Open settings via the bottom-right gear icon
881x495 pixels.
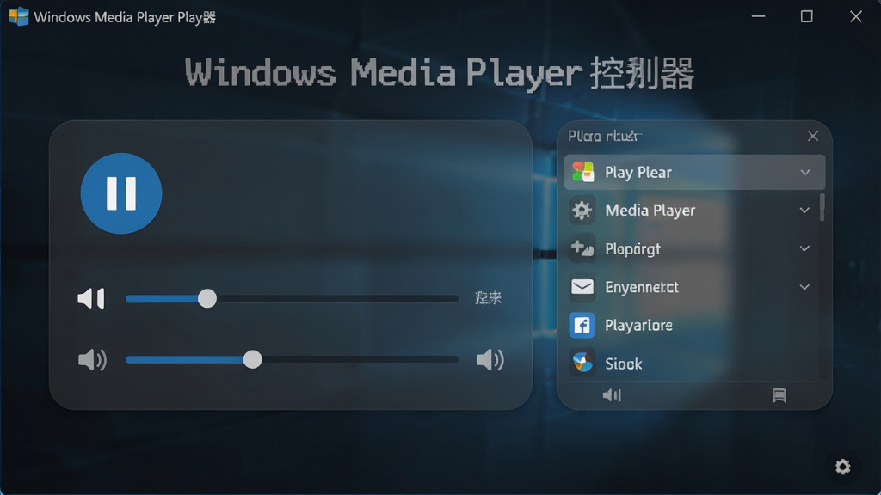(842, 467)
